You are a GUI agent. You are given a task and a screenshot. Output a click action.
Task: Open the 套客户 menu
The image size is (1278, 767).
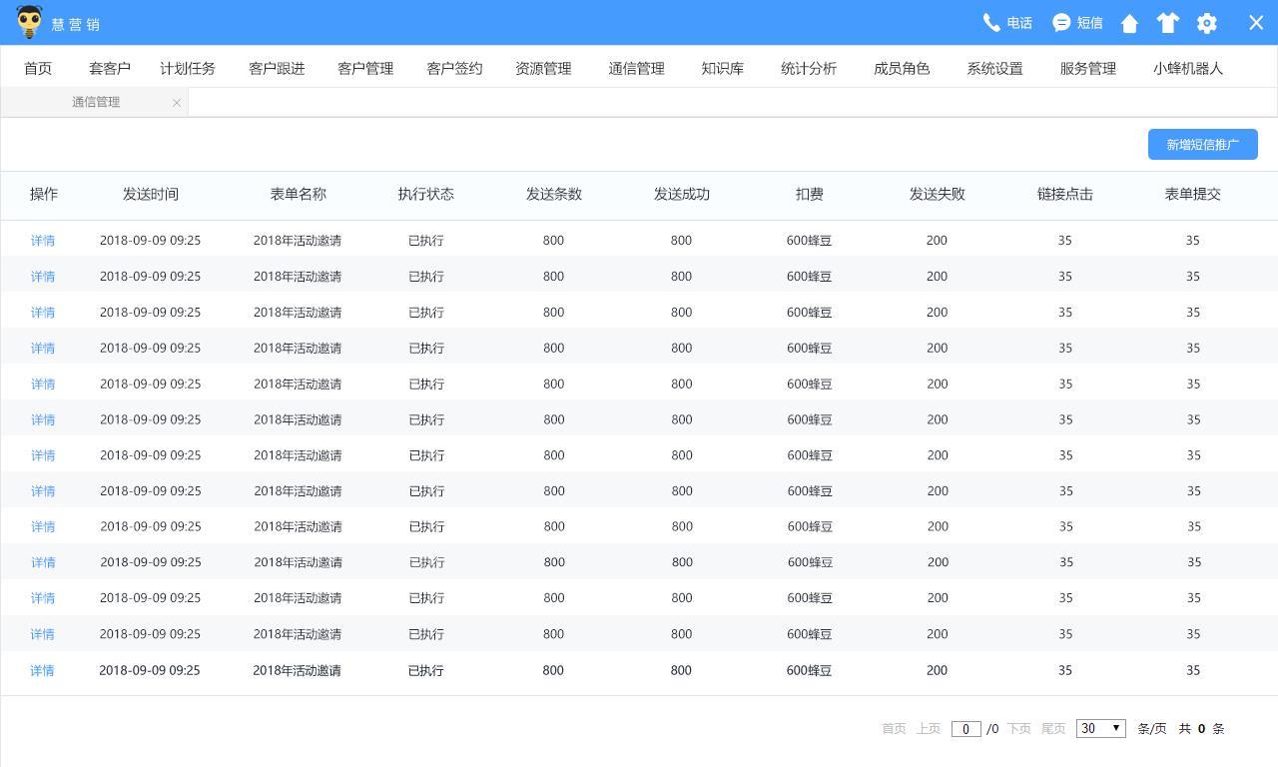pyautogui.click(x=110, y=68)
